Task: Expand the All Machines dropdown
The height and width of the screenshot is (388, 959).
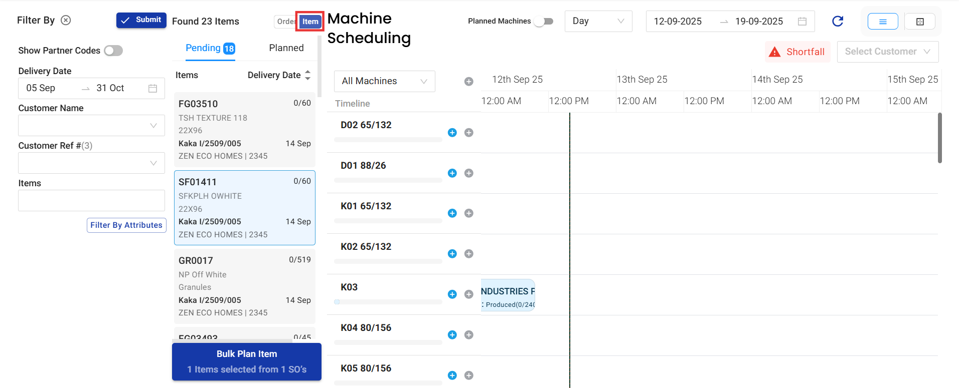Action: click(384, 81)
